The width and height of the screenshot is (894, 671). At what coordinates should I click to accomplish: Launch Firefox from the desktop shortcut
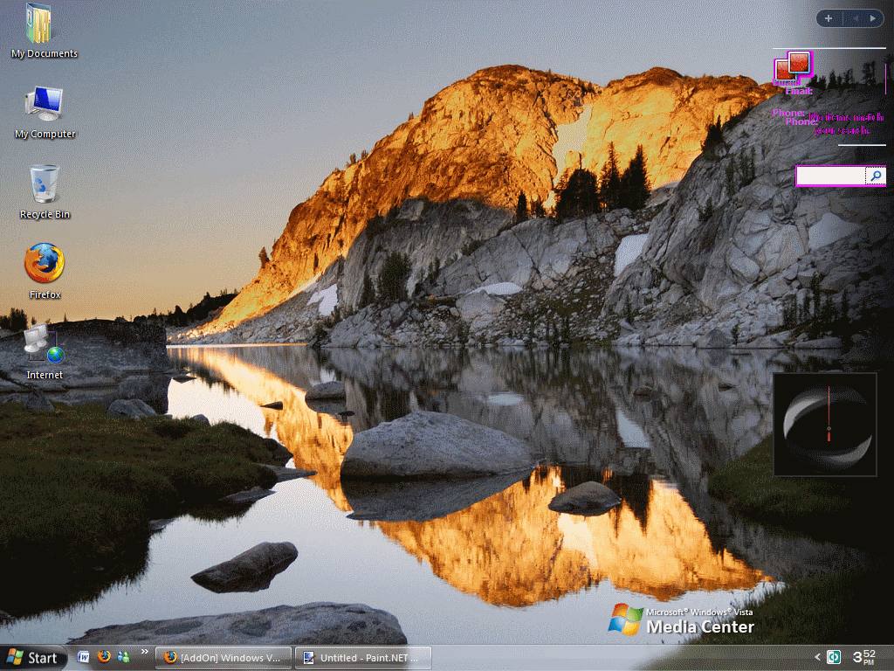click(x=44, y=269)
